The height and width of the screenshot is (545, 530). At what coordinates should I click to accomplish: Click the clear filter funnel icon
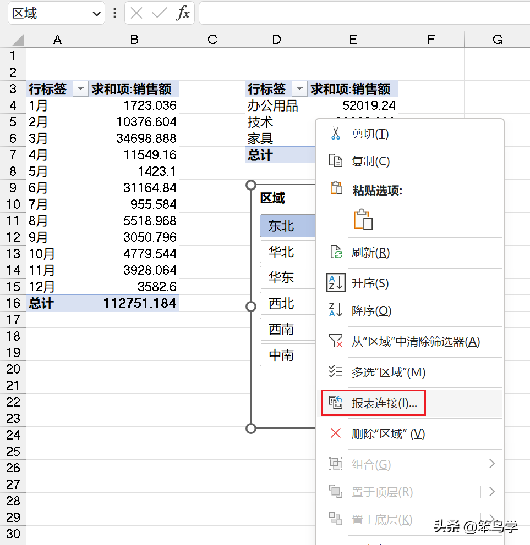point(336,341)
